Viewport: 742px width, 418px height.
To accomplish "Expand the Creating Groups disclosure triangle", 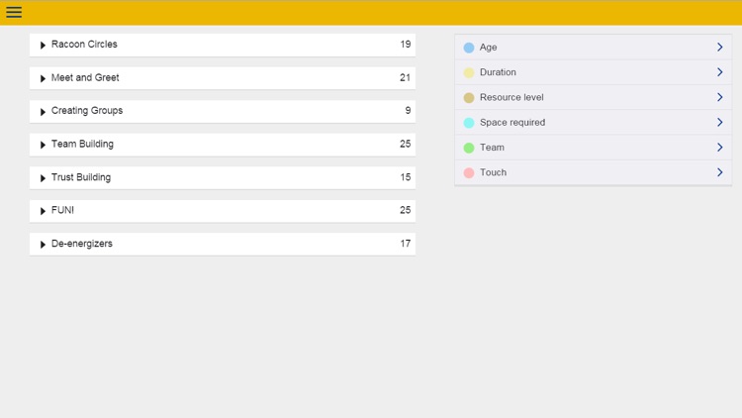I will point(43,112).
